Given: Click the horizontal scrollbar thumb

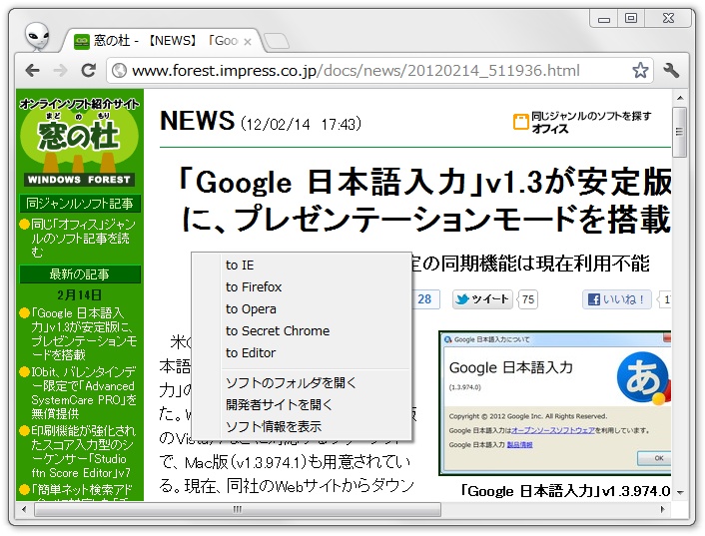Looking at the screenshot, I should tap(238, 509).
